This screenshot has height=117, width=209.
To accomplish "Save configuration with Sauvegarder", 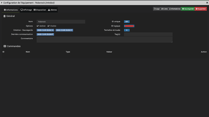I will point(188,9).
